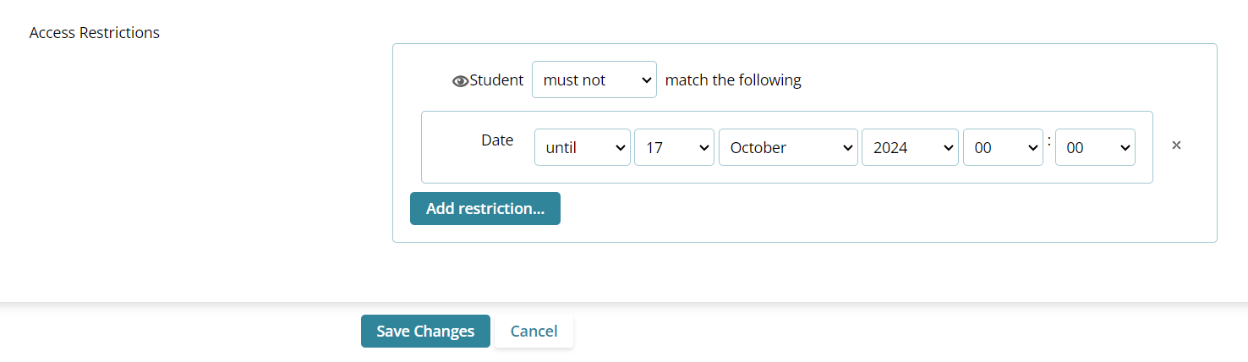Click the Student text label
Viewport: 1248px width, 362px height.
pos(497,80)
